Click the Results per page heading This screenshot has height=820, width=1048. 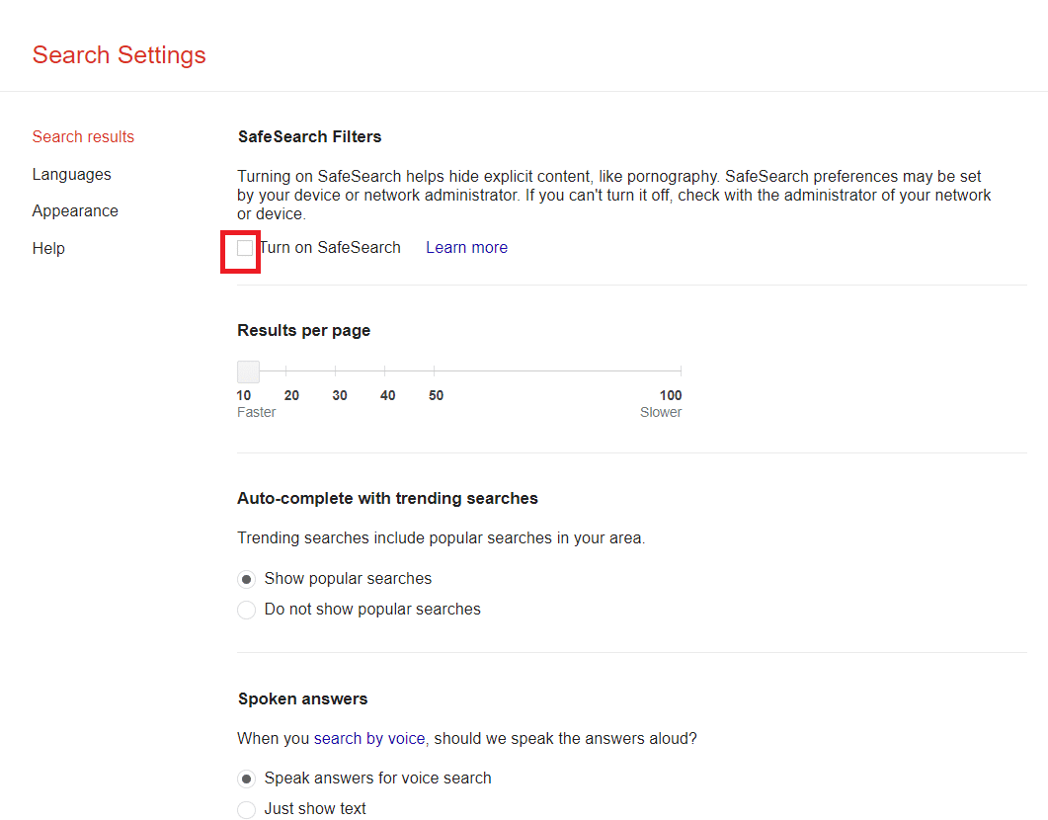tap(303, 330)
